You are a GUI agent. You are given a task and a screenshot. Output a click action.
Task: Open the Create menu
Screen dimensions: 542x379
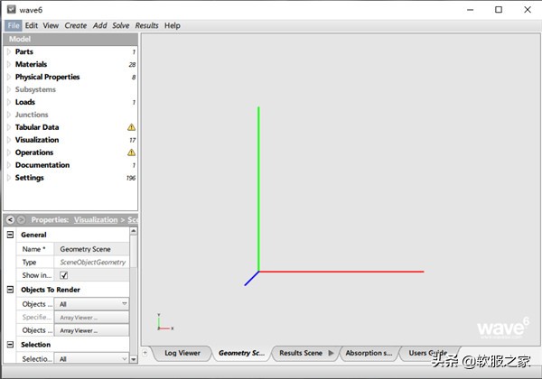76,25
